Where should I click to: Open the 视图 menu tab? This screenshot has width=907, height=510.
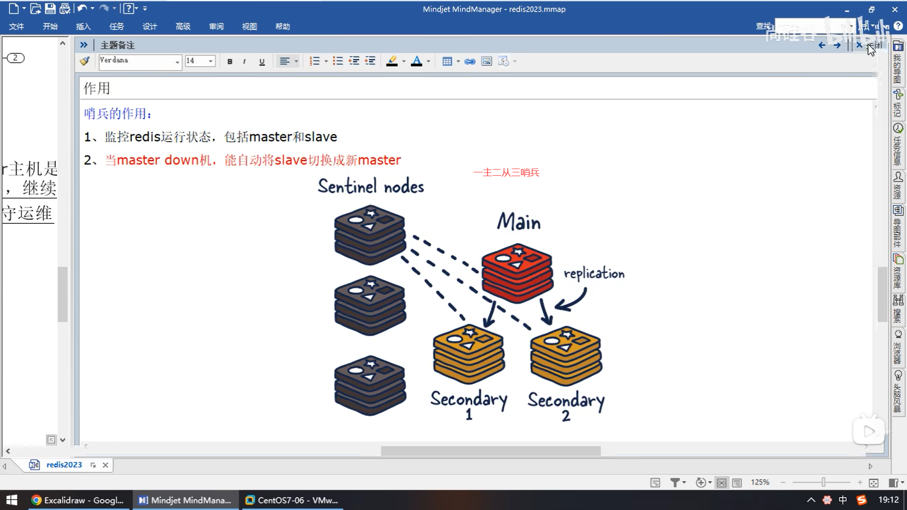tap(249, 26)
